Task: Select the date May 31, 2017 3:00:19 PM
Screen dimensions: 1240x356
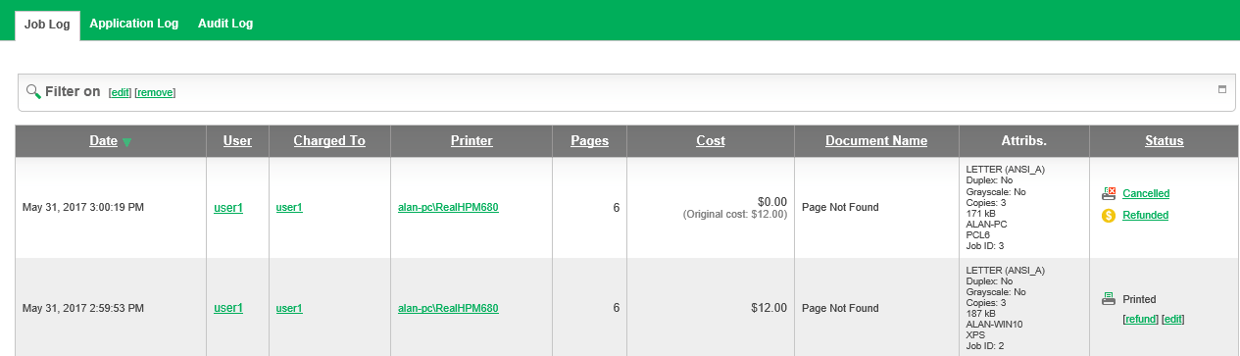Action: (x=83, y=208)
